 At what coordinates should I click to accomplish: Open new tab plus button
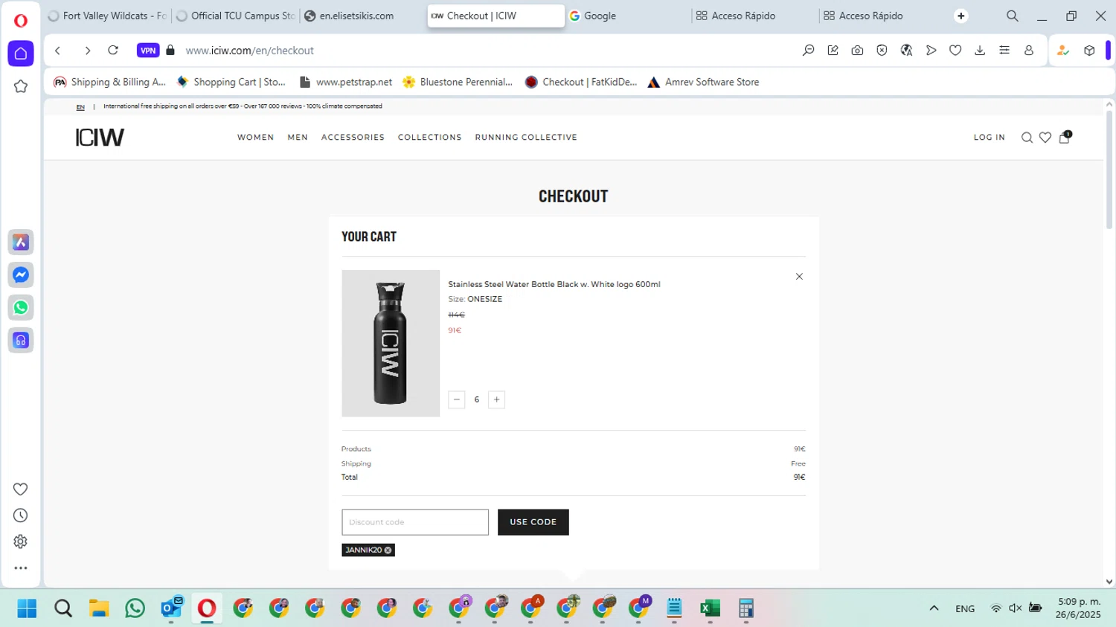[x=961, y=16]
